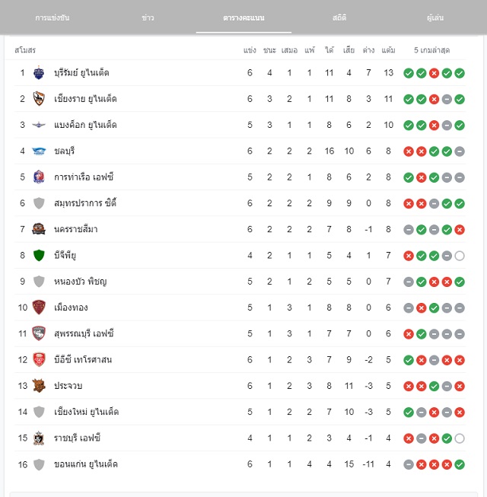Screen dimensions: 487x497
Task: Click Khon Kaen's latest green win icon
Action: click(x=460, y=465)
